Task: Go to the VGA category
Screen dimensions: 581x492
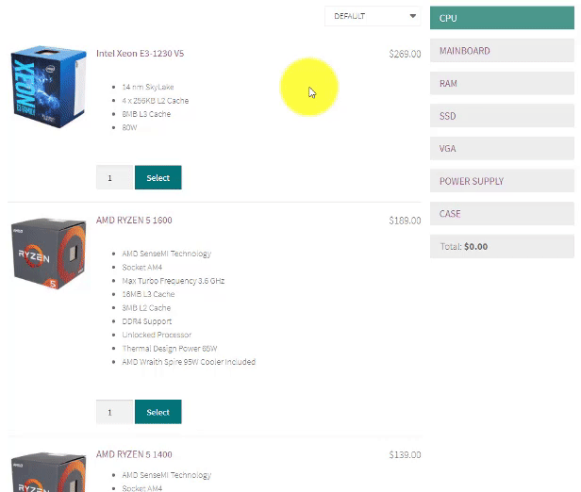Action: (502, 149)
